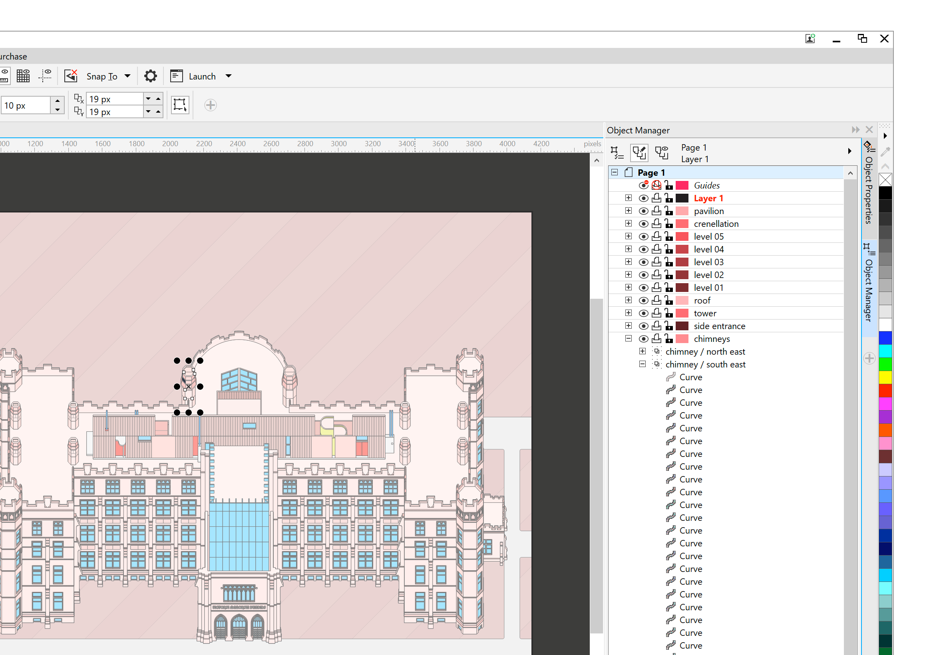Expand the roof layer tree node
The width and height of the screenshot is (927, 655).
628,300
